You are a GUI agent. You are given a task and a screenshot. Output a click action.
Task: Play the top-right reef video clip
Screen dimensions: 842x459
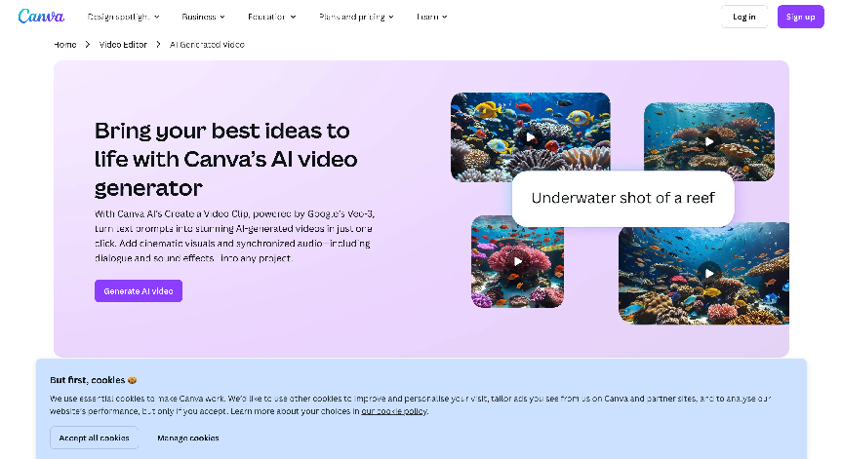click(x=708, y=142)
